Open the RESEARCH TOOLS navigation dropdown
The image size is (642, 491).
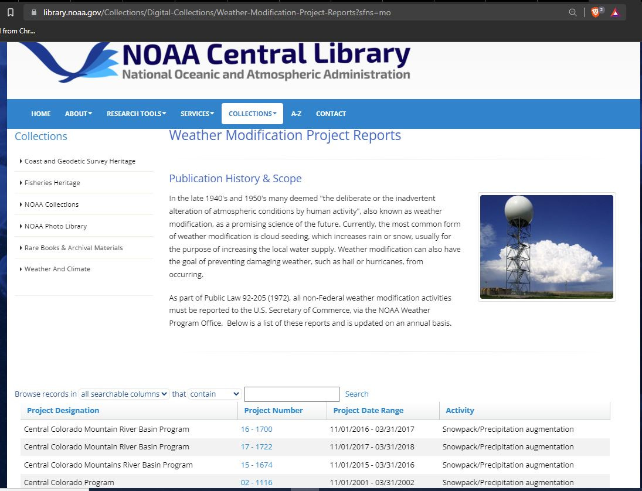pos(137,114)
